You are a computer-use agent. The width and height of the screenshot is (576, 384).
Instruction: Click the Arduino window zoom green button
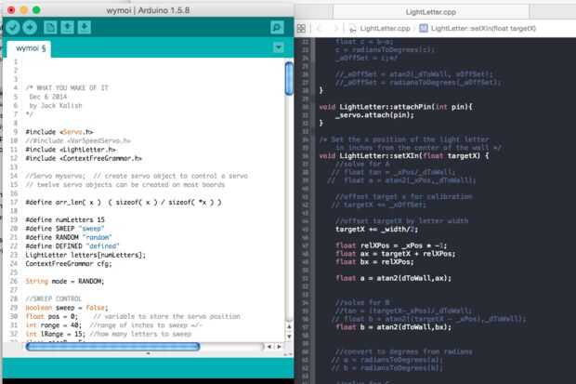pyautogui.click(x=36, y=10)
